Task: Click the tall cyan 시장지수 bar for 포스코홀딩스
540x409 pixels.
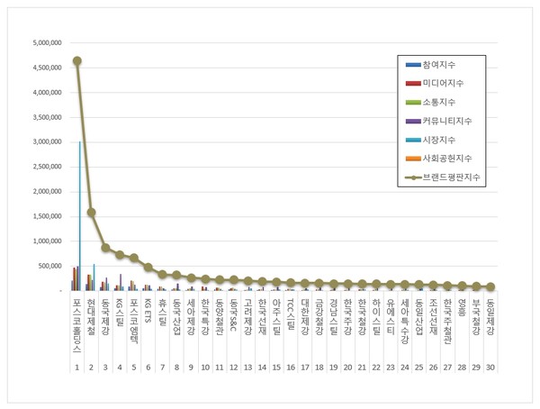Action: pos(79,216)
